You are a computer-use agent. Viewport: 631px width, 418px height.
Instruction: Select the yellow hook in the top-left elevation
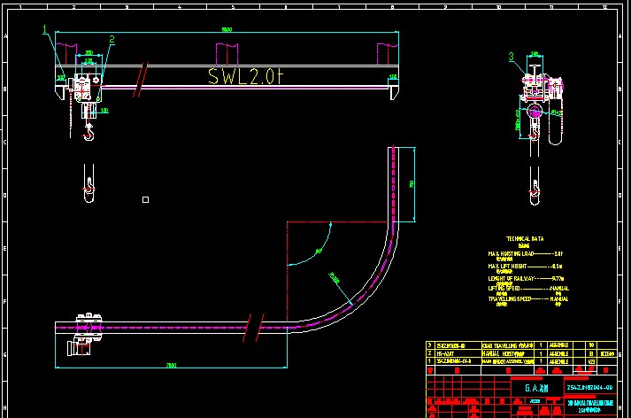pyautogui.click(x=88, y=132)
